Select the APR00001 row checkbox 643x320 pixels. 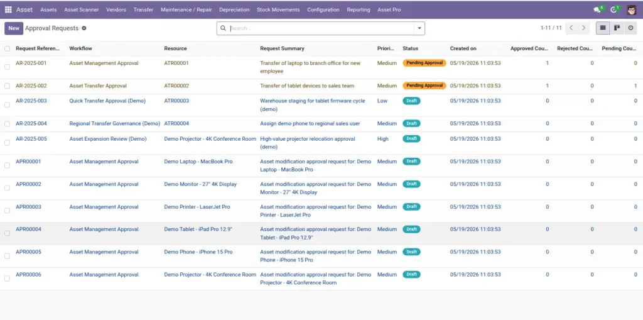(7, 165)
